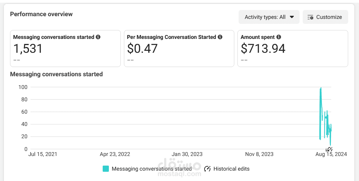Image resolution: width=359 pixels, height=181 pixels.
Task: Select the Per Messaging Conversation Started card
Action: coord(179,49)
